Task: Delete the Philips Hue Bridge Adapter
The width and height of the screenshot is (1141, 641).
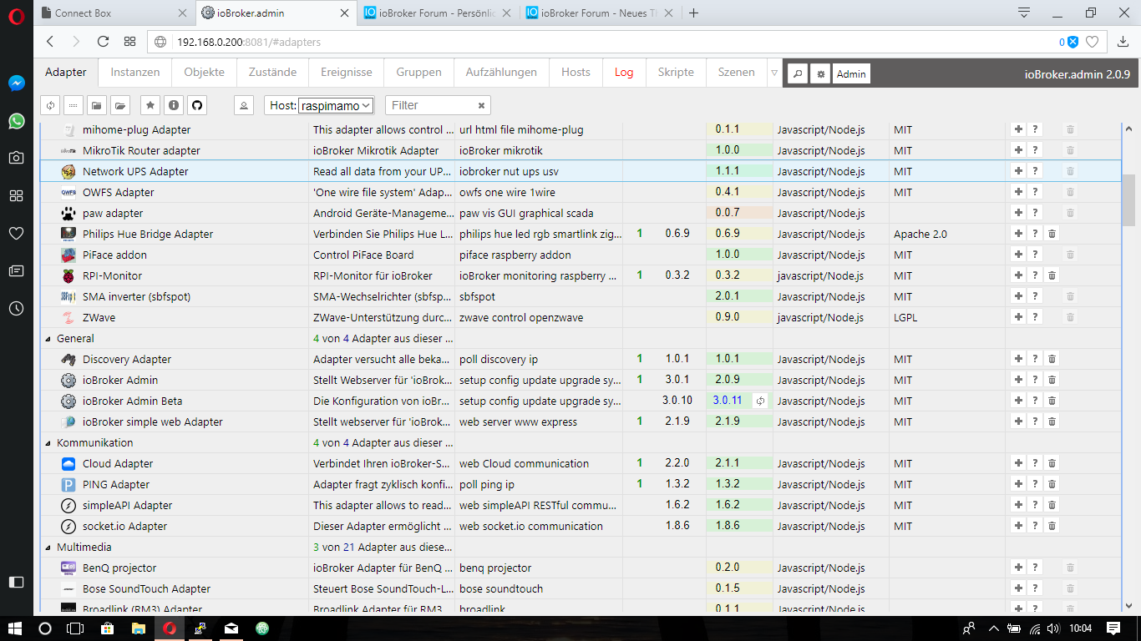Action: 1052,234
